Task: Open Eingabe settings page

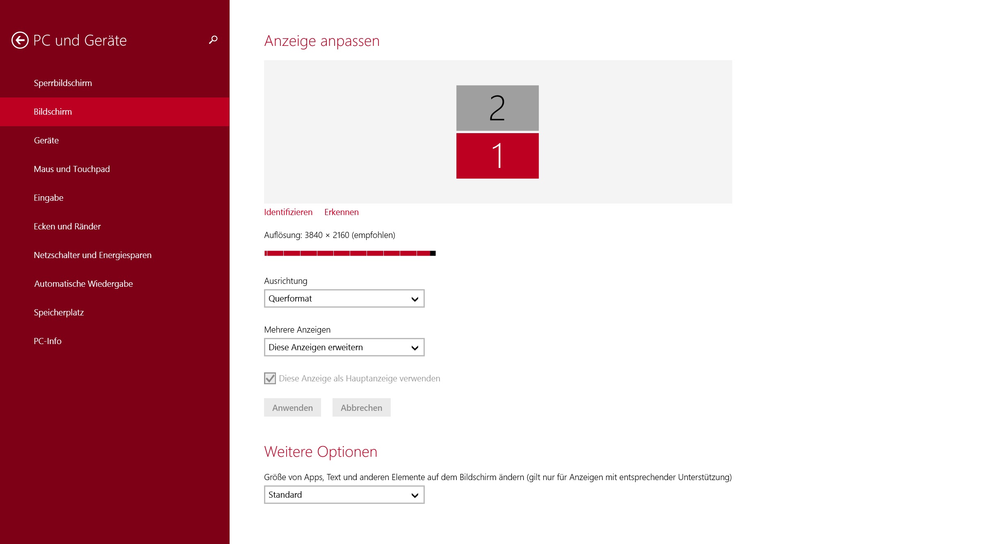Action: click(48, 198)
